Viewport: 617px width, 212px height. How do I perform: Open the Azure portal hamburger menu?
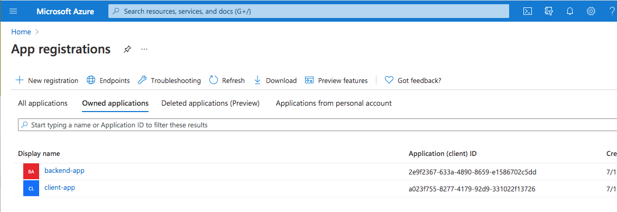(13, 11)
